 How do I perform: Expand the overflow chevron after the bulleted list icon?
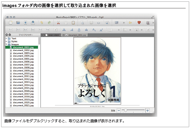point(130,30)
